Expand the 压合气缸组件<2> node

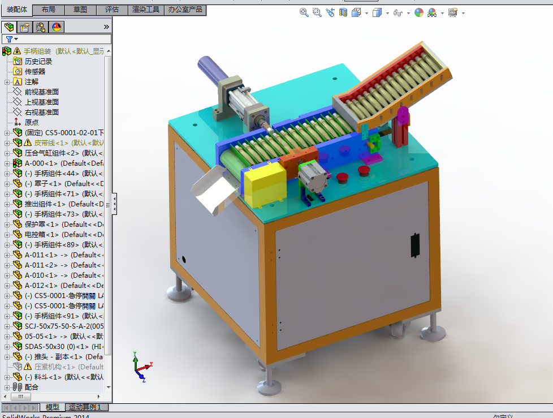(x=7, y=153)
